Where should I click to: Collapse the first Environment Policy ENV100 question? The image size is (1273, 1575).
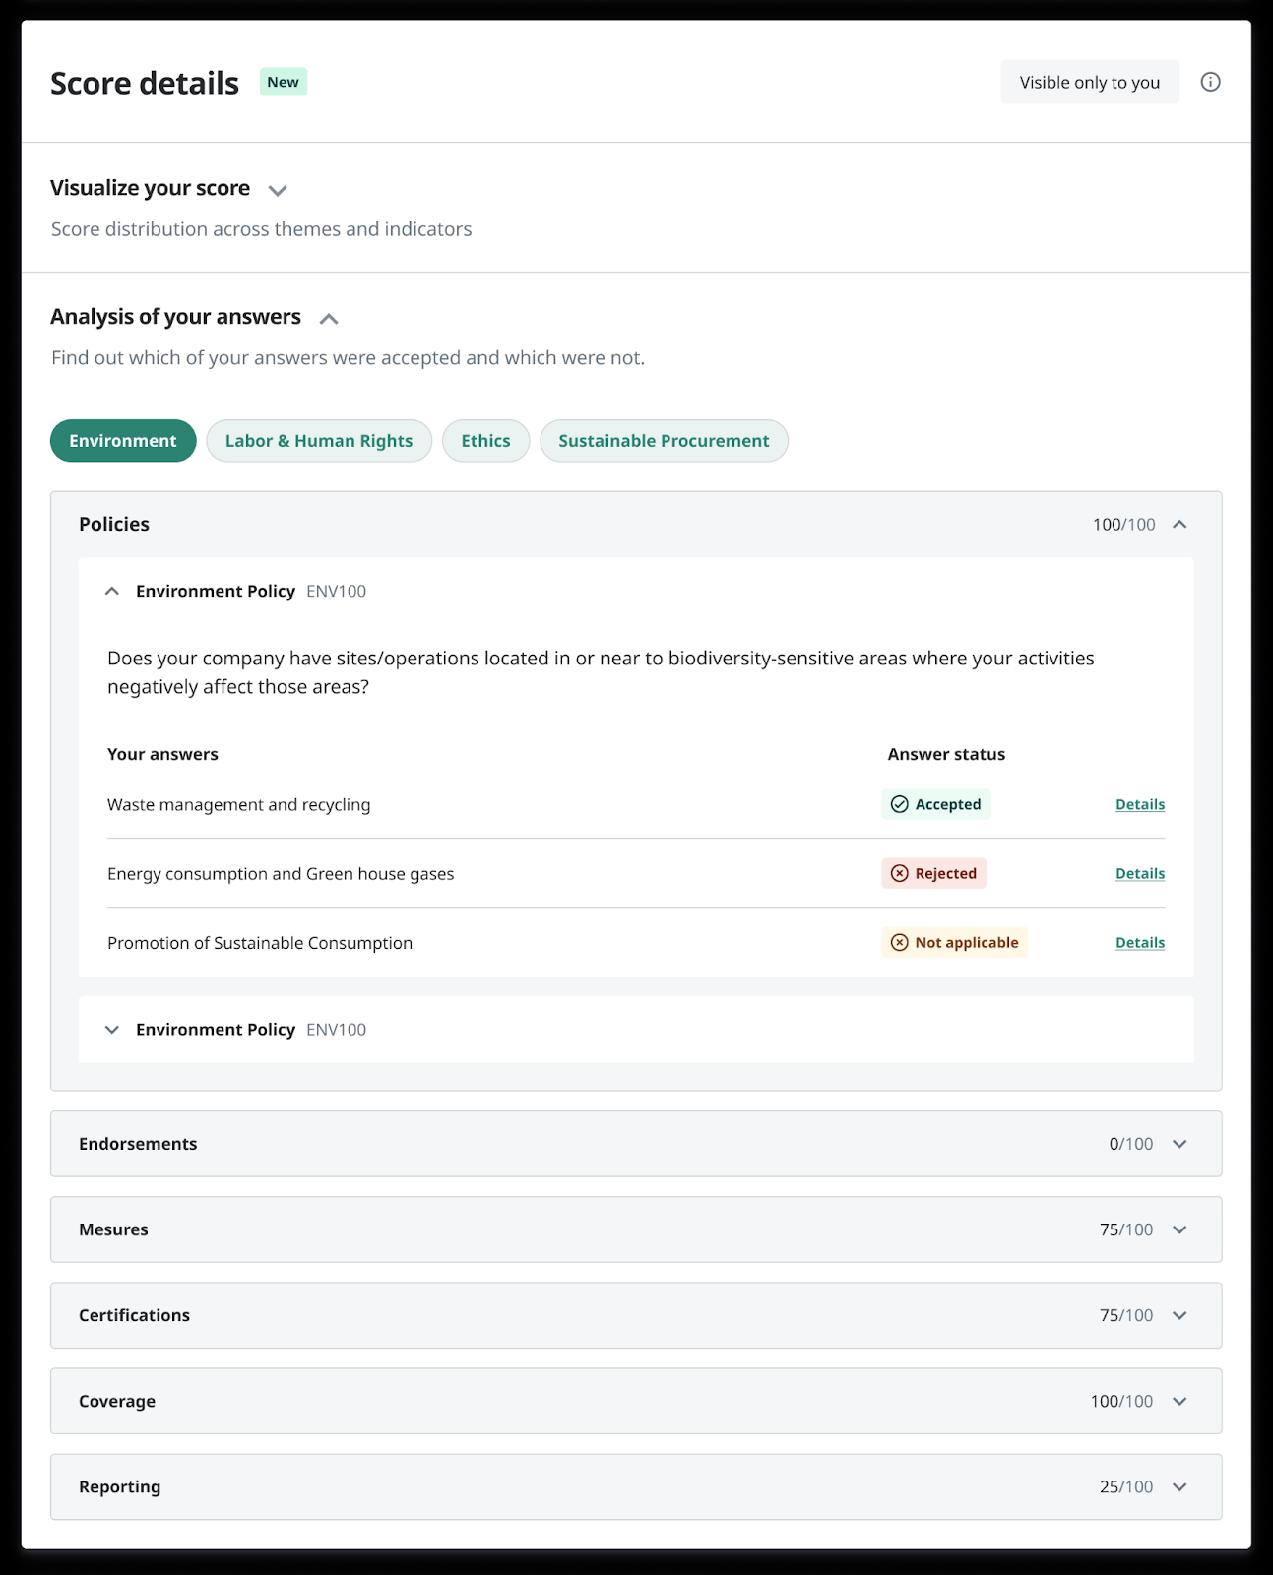(x=112, y=591)
